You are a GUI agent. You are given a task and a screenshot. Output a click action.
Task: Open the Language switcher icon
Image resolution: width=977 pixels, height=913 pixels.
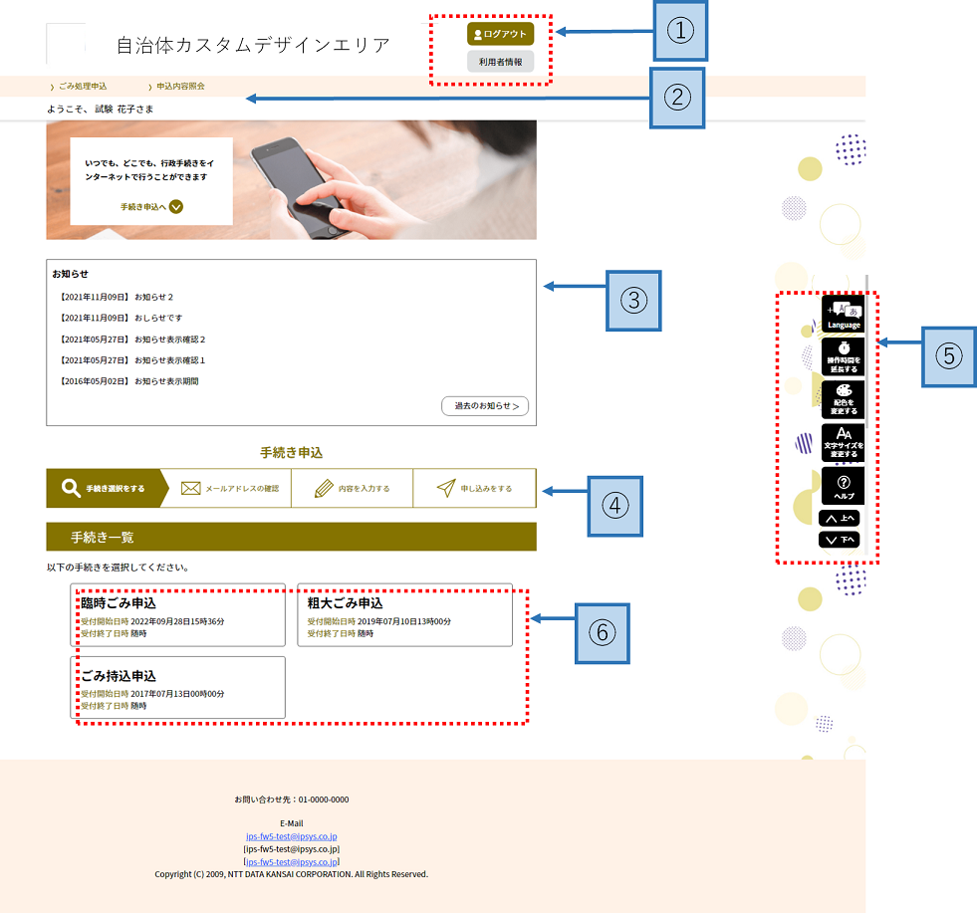[843, 314]
